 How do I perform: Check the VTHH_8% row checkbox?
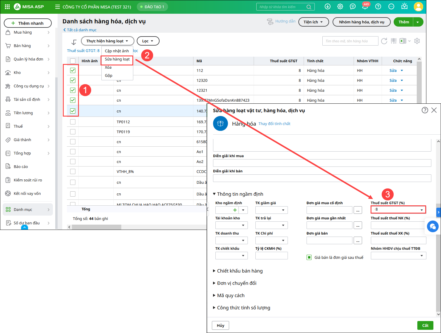click(73, 171)
